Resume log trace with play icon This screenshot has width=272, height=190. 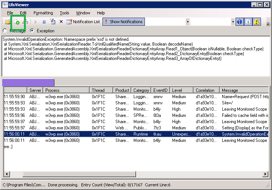point(35,22)
